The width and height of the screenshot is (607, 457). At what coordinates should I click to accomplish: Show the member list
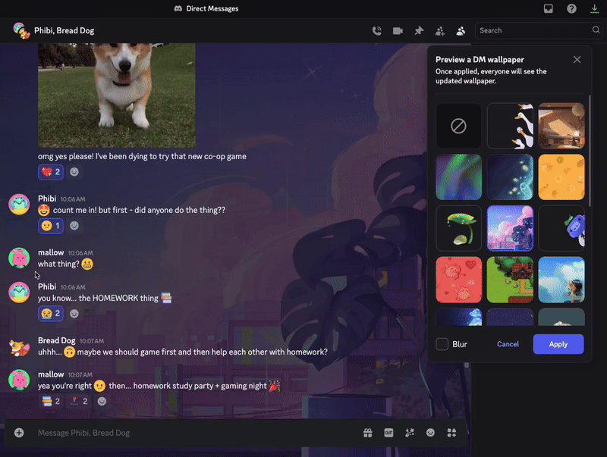click(461, 31)
